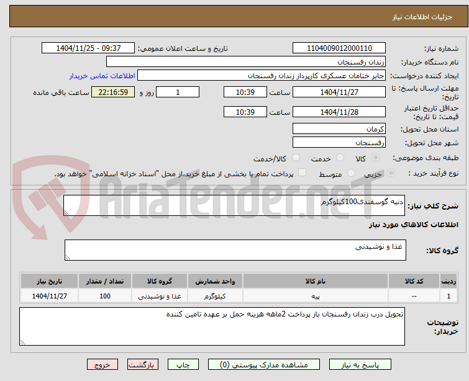Select the جزیی purchase type radio
The image size is (469, 381).
point(391,173)
